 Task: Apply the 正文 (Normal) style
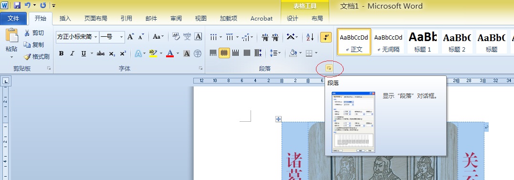354,42
